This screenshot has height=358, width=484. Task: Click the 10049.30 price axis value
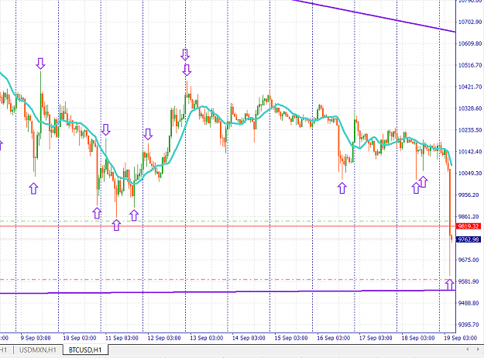[470, 174]
